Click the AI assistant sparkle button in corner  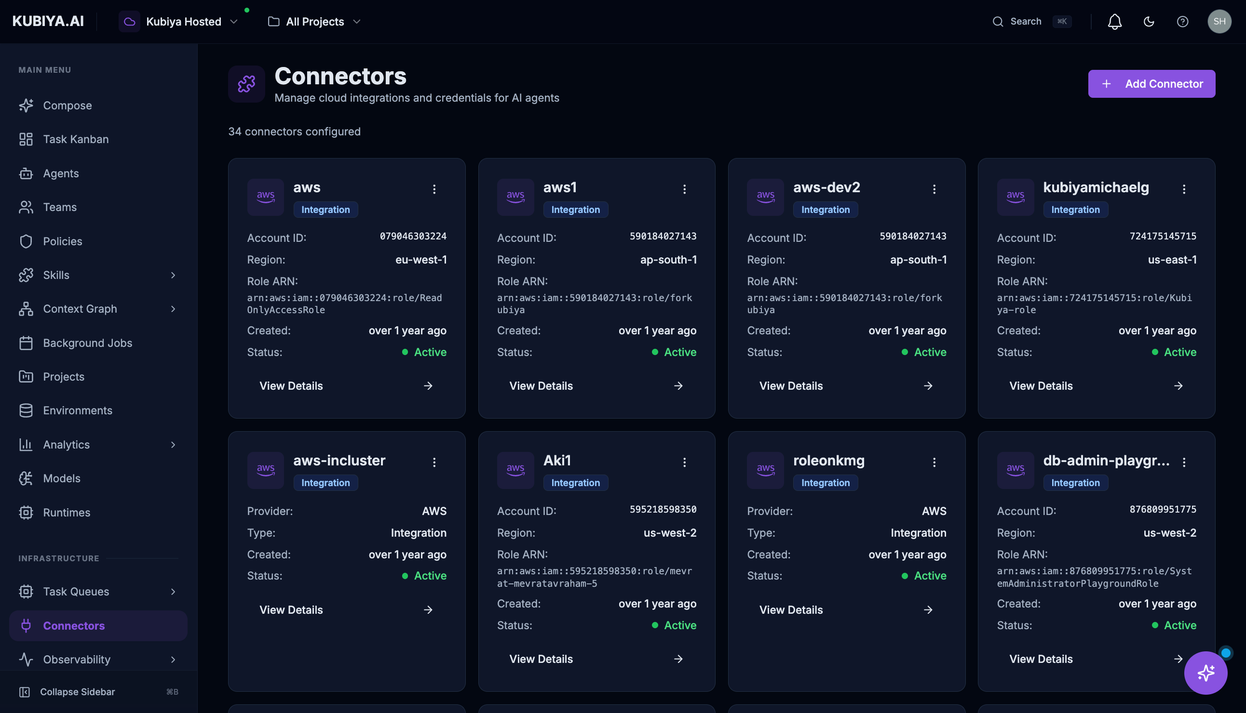click(x=1205, y=673)
